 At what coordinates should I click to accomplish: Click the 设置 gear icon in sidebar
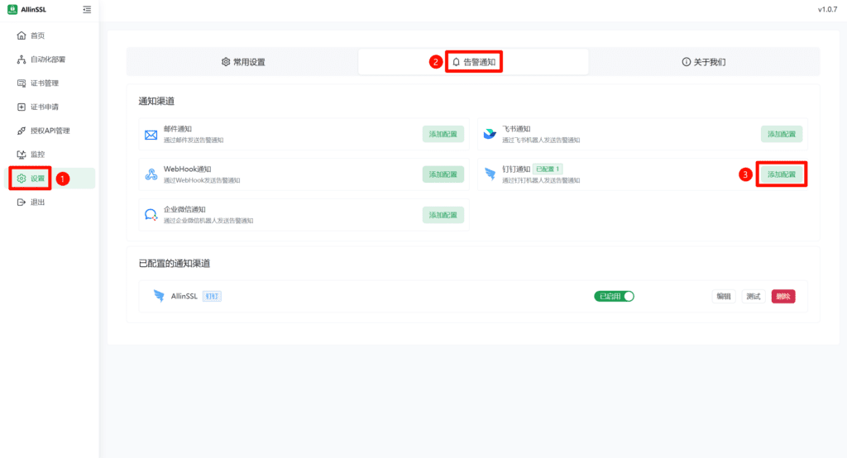point(22,179)
